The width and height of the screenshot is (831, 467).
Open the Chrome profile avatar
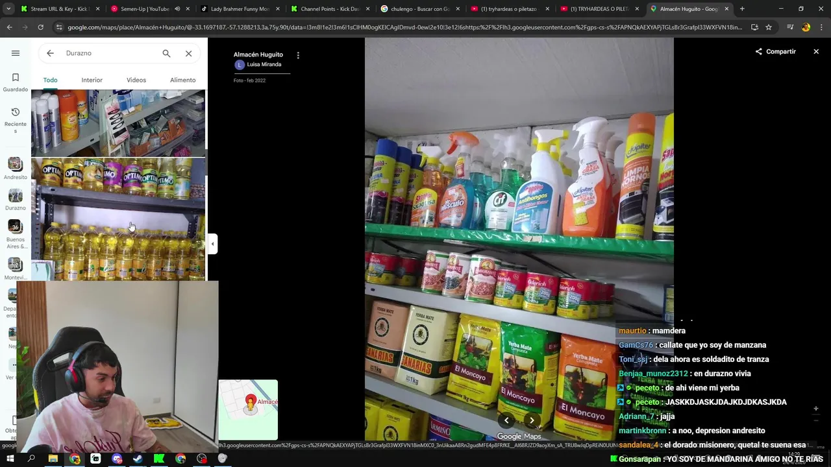(806, 27)
